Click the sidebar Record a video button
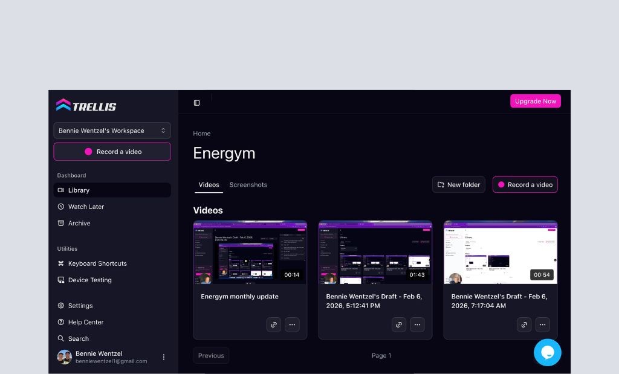Viewport: 619px width, 374px height. click(112, 152)
